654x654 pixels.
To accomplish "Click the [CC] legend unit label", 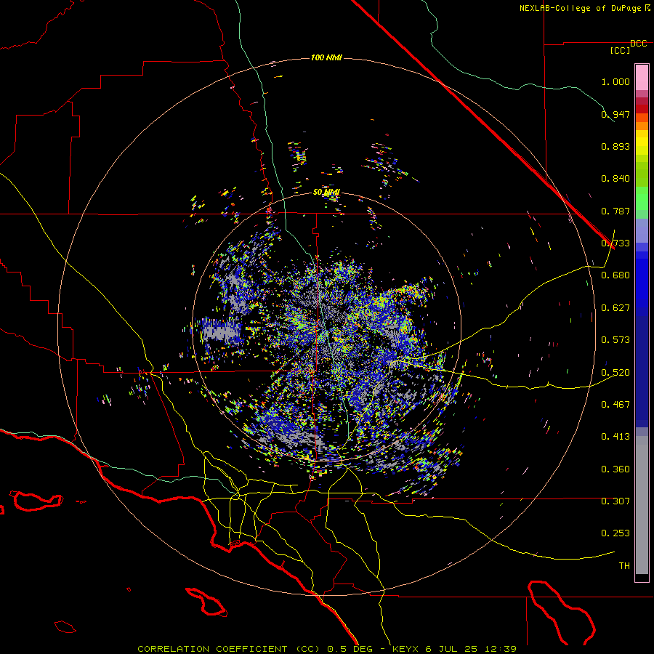I will click(x=620, y=50).
